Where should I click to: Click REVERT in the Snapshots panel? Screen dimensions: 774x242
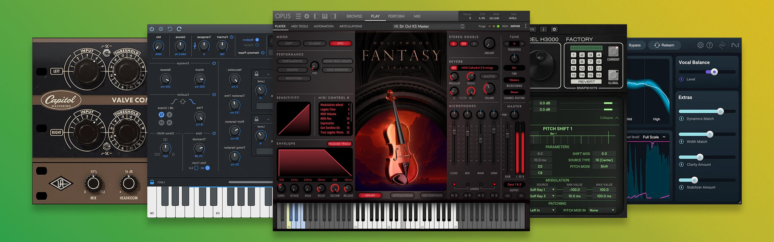[x=586, y=82]
